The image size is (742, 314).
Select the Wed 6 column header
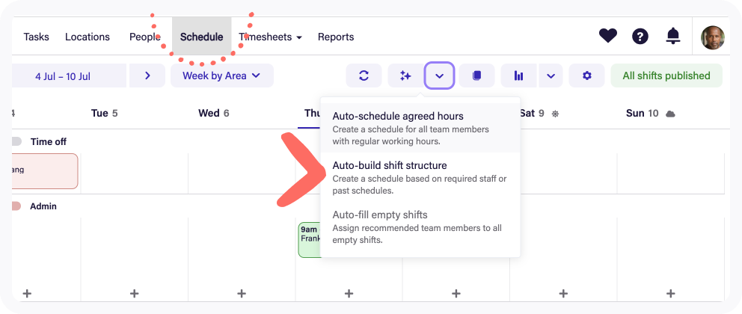pyautogui.click(x=213, y=114)
